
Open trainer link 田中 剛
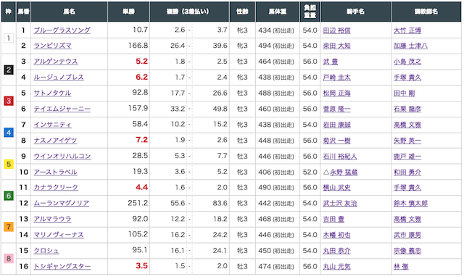pyautogui.click(x=404, y=94)
